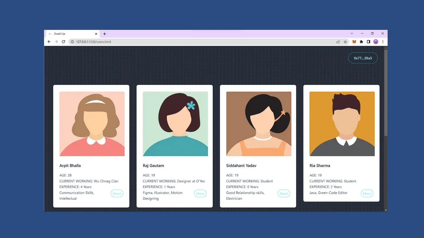
Task: Click Raj Gautam's avatar picture
Action: (x=175, y=124)
